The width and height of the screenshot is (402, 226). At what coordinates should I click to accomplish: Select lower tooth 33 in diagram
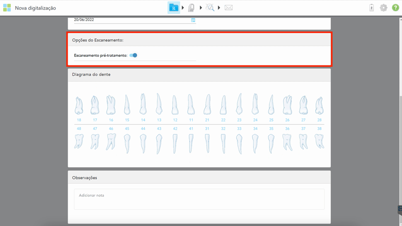(239, 143)
